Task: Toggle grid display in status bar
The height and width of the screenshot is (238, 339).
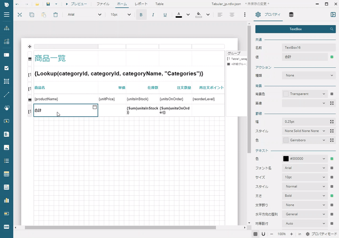Action: point(256,234)
